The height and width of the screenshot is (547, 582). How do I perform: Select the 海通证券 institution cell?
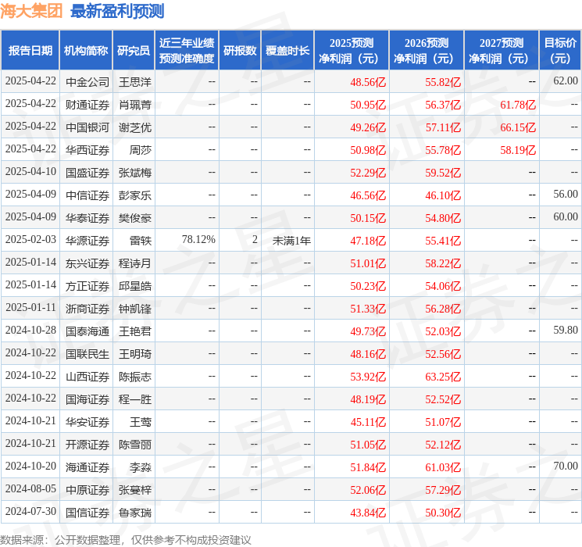[87, 467]
